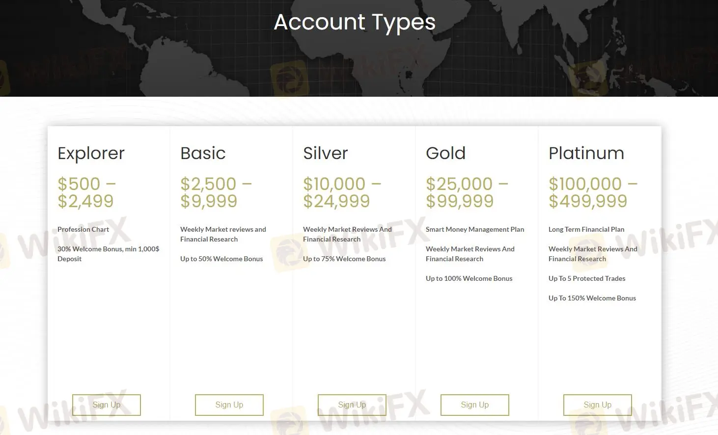The width and height of the screenshot is (718, 435).
Task: Select the Basic plan title
Action: [x=203, y=153]
